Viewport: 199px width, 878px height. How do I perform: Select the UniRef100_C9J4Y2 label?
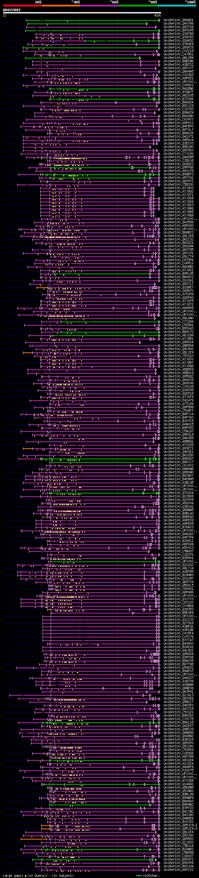[178, 466]
